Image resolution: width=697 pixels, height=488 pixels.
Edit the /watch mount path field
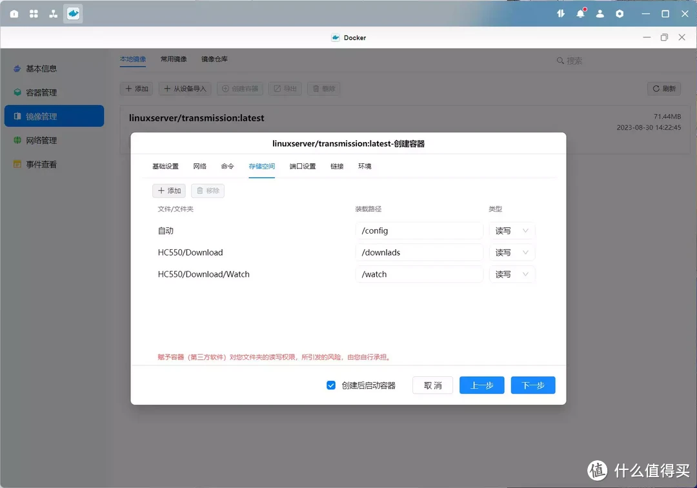click(419, 274)
